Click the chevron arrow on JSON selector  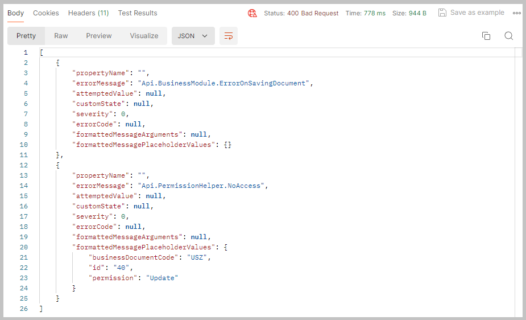(205, 36)
